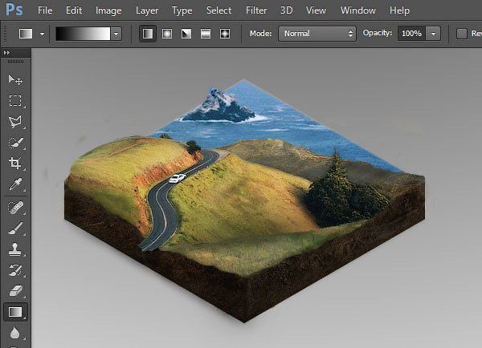Open the Select menu

tap(219, 10)
